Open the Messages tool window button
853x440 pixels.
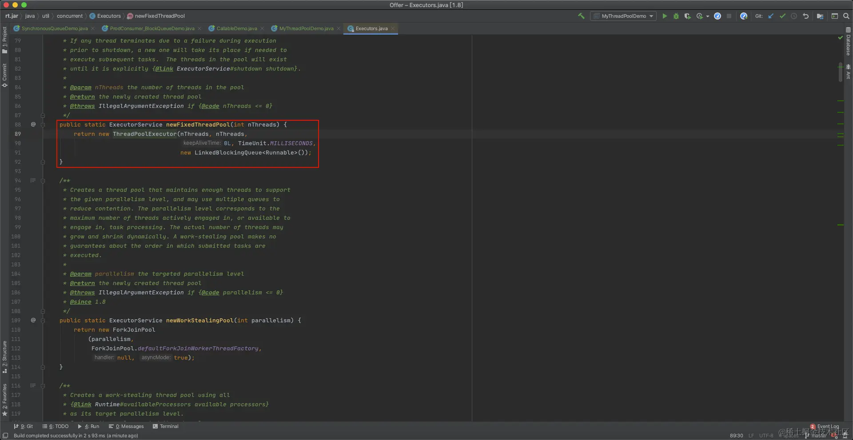coord(126,426)
